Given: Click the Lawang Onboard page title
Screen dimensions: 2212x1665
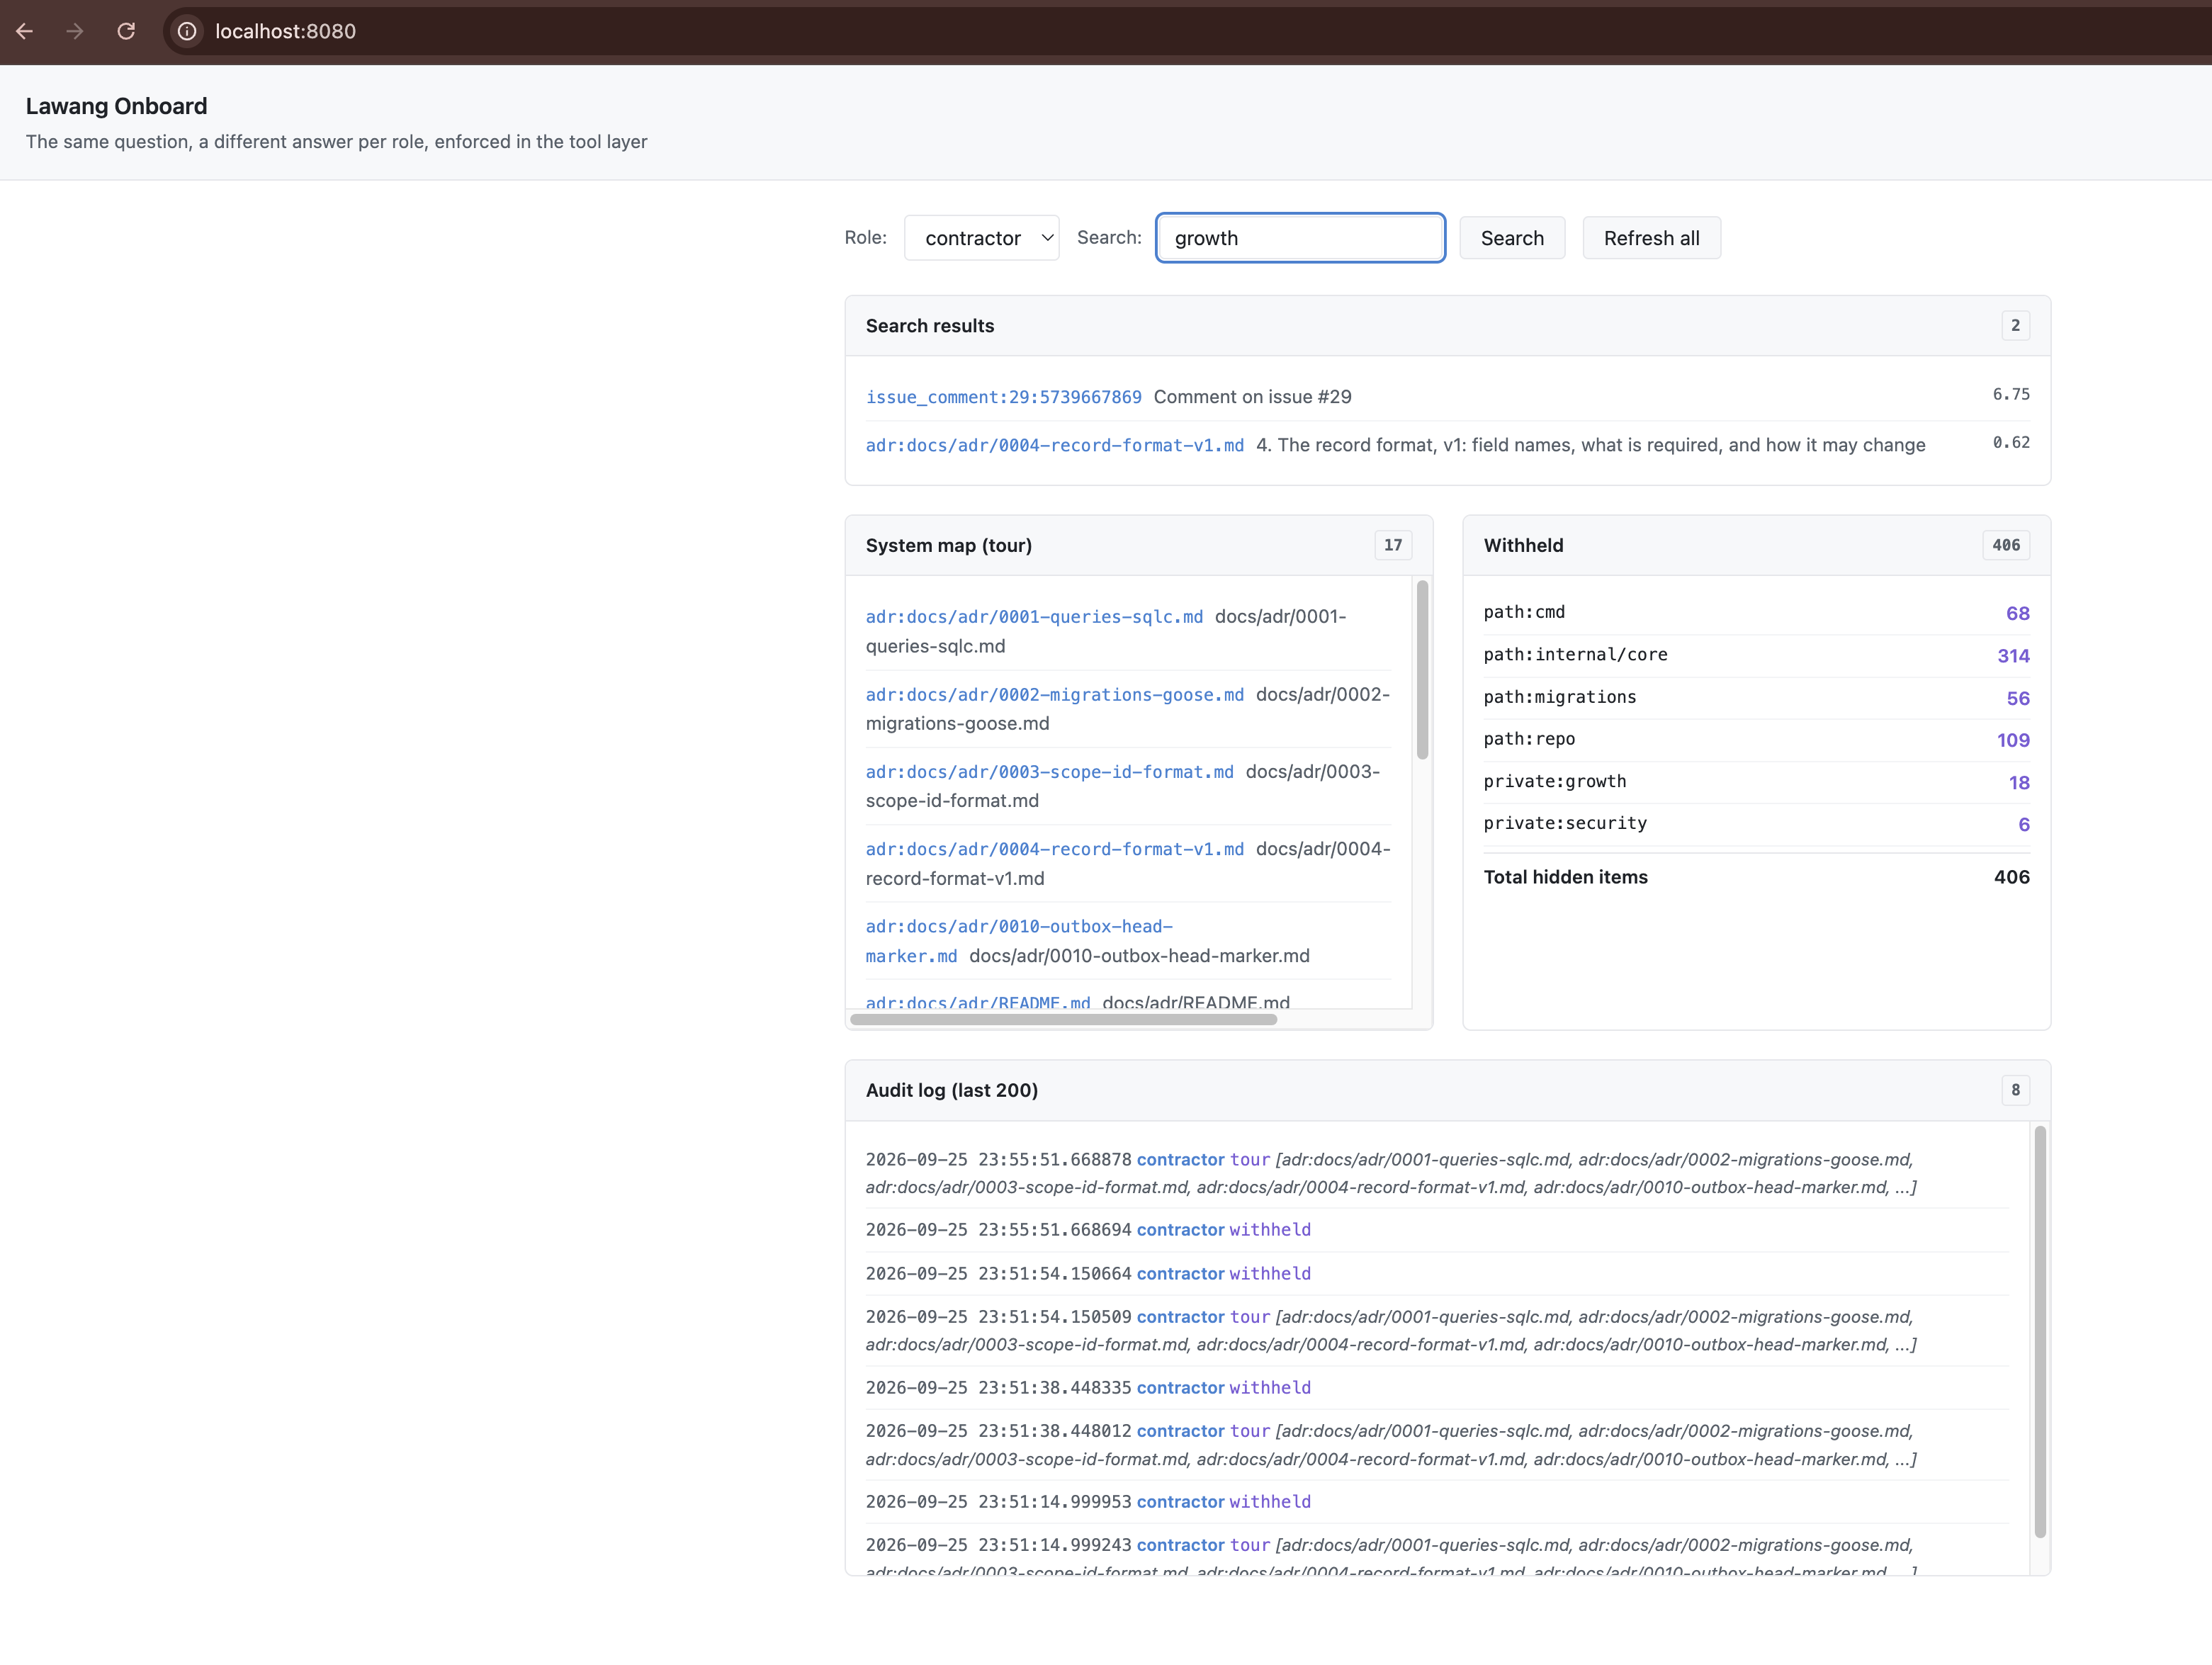Looking at the screenshot, I should (117, 106).
